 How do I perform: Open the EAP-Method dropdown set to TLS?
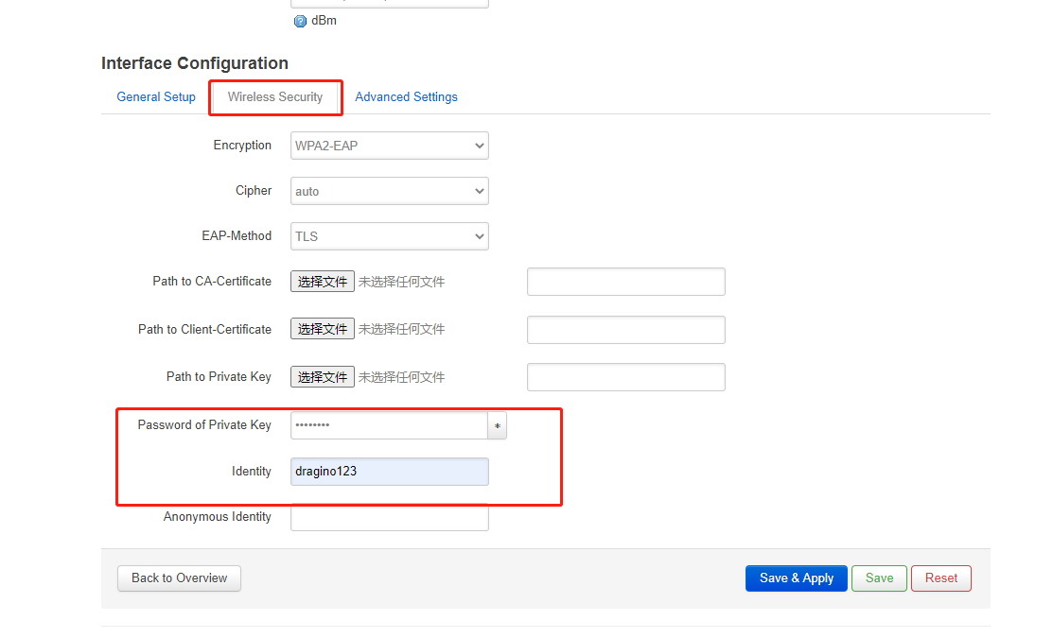390,236
